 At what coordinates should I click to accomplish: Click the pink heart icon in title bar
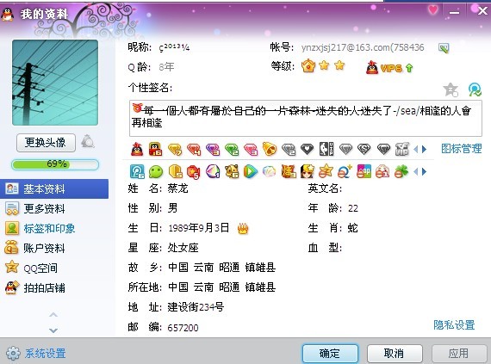[433, 9]
